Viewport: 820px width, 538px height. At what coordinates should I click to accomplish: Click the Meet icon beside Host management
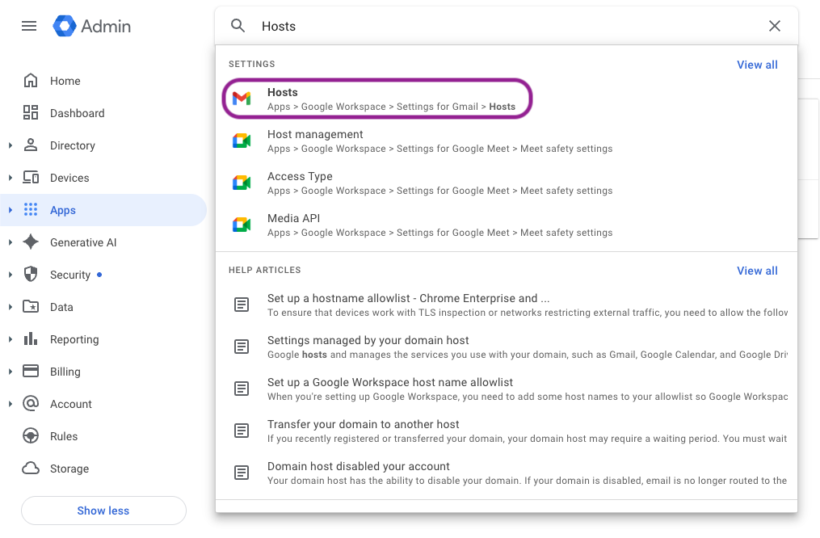(242, 141)
